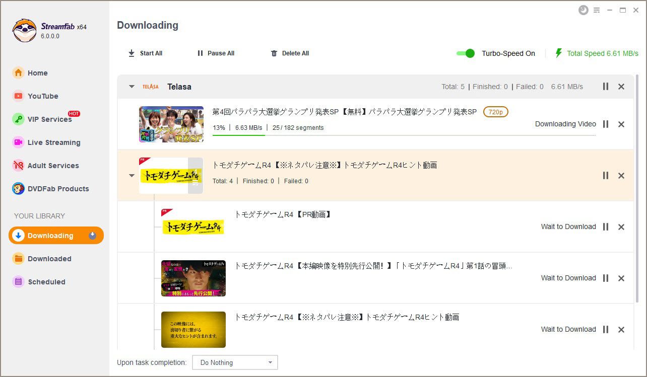The height and width of the screenshot is (377, 647).
Task: Click the DVDFab Products mascot icon
Action: click(x=18, y=189)
